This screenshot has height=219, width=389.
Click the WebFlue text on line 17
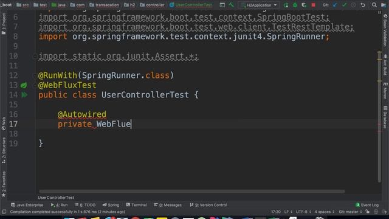(x=114, y=124)
